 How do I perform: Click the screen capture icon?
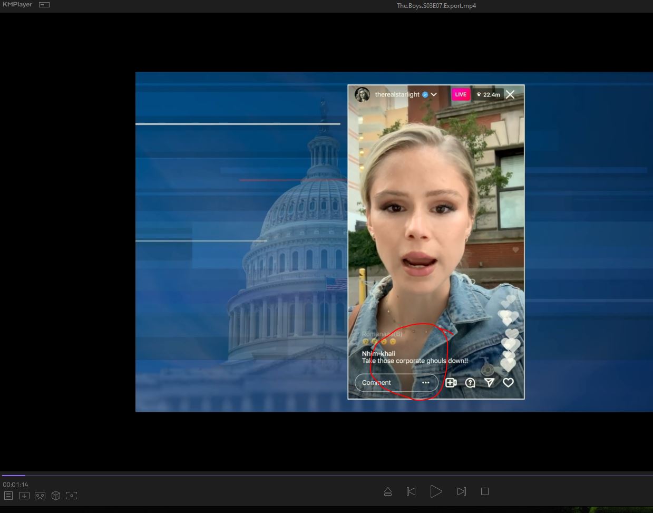pos(72,496)
